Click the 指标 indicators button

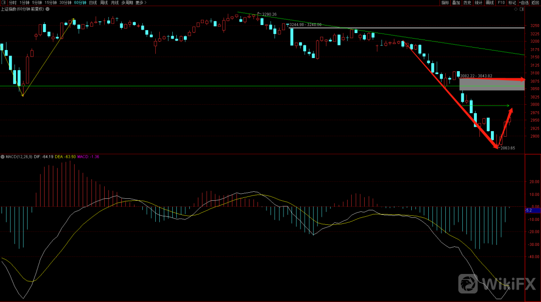point(445,3)
